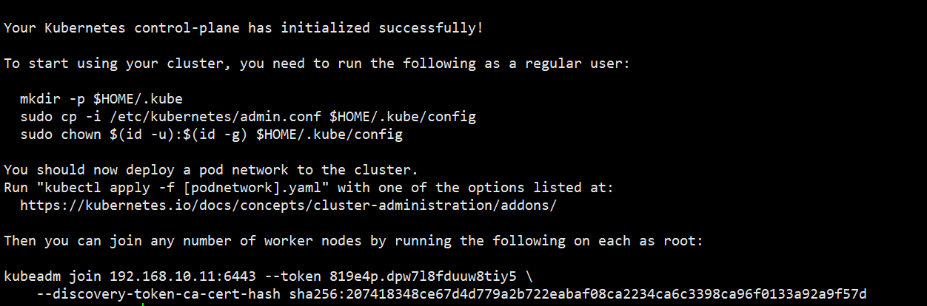Click the 'To start using your cluster' line
The width and height of the screenshot is (927, 306).
pos(317,64)
